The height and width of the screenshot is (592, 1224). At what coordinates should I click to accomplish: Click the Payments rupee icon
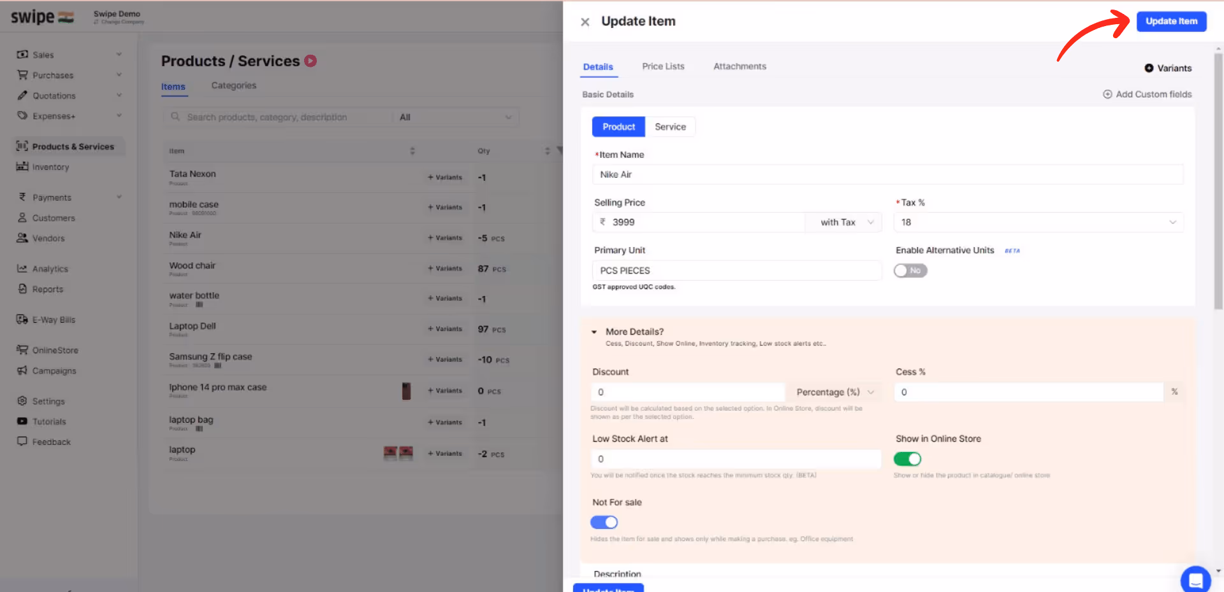coord(22,197)
